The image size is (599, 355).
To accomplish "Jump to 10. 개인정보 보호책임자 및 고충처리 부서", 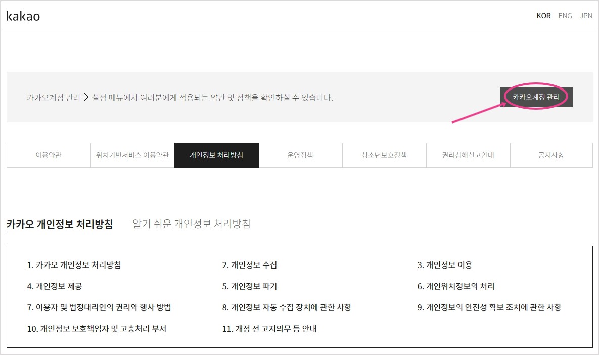I will click(x=97, y=329).
